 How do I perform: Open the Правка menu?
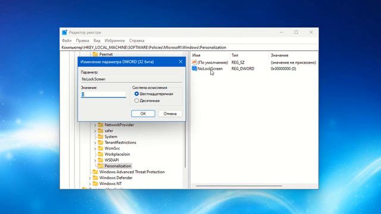(x=82, y=40)
